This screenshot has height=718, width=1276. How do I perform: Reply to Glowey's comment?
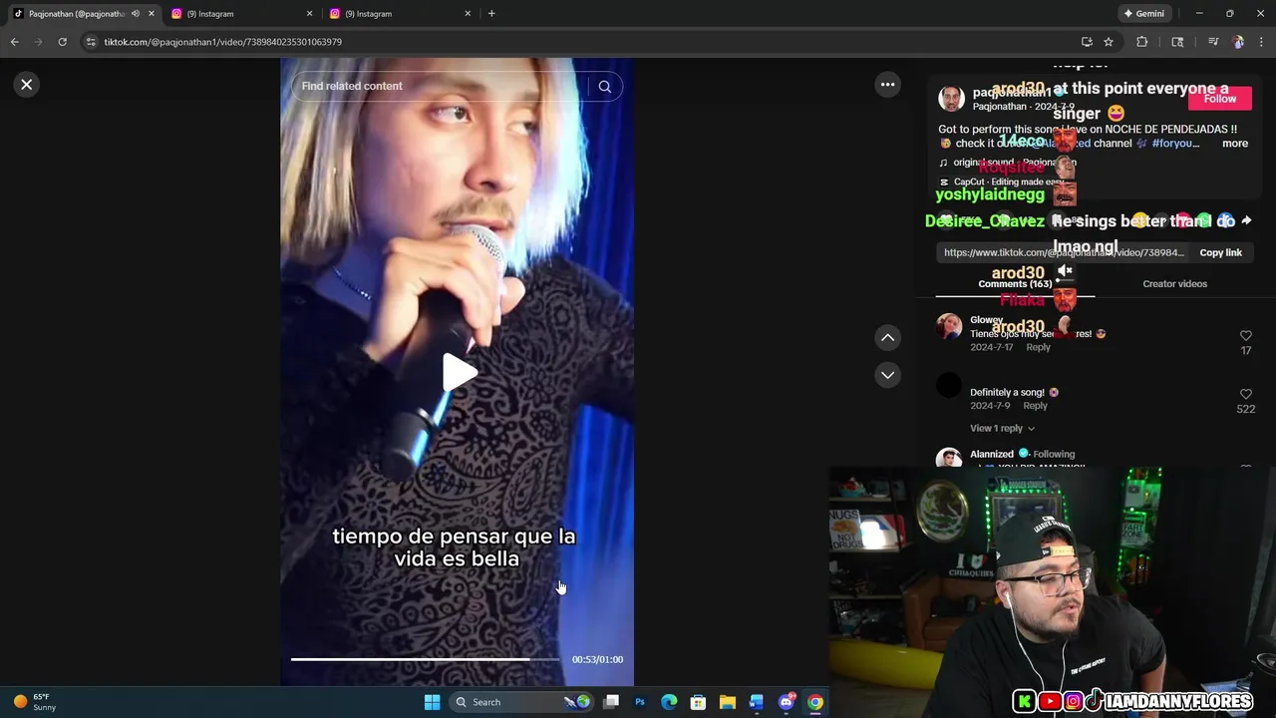(x=1038, y=347)
